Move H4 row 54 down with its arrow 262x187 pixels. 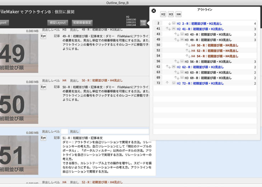tap(189, 56)
